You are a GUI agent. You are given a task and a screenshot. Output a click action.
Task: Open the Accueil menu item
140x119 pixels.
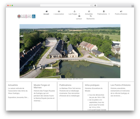(46, 14)
